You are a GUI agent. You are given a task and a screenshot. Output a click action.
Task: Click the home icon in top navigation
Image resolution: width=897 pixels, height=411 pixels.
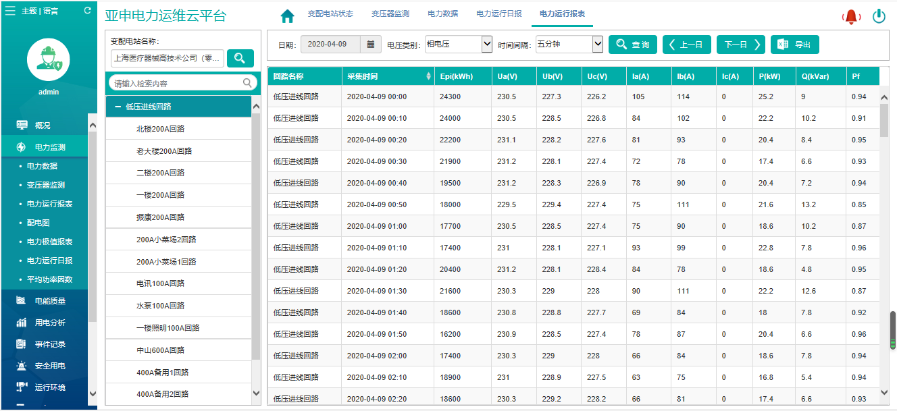pyautogui.click(x=288, y=16)
